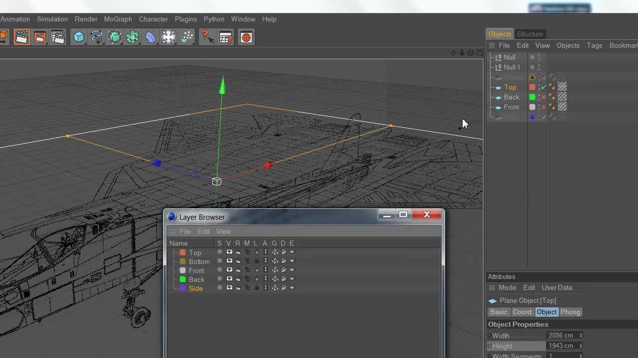The height and width of the screenshot is (358, 638).
Task: Click Top layer color swatch in Layer Browser
Action: tap(182, 253)
